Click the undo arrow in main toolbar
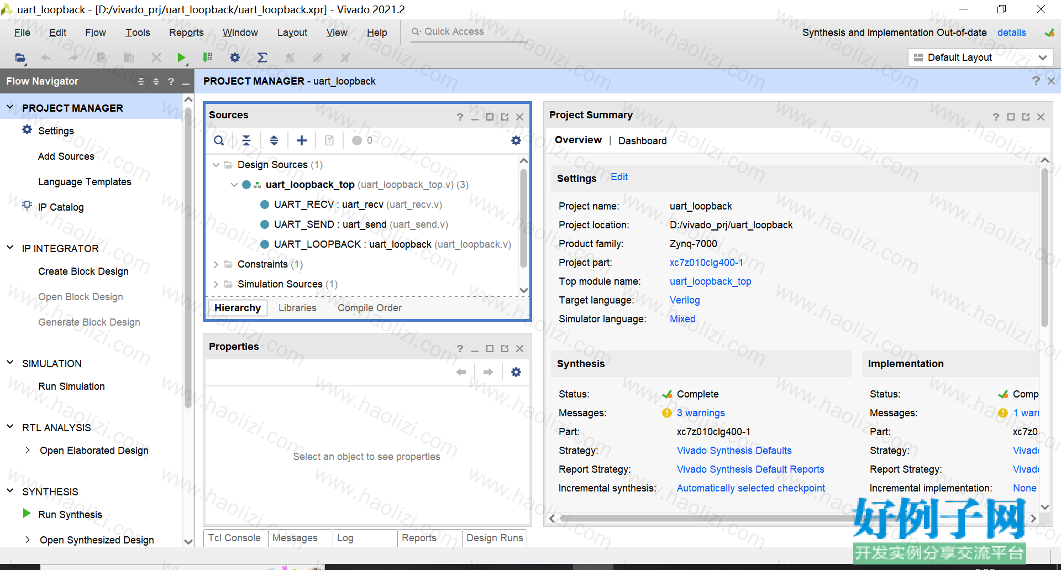This screenshot has width=1061, height=570. point(46,57)
